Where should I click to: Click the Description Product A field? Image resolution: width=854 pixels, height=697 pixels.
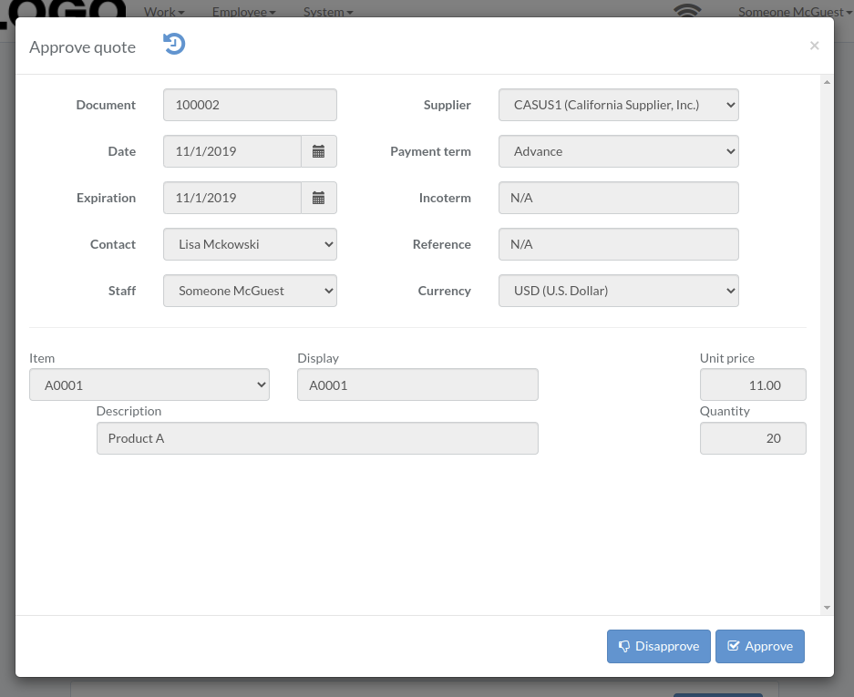click(317, 438)
